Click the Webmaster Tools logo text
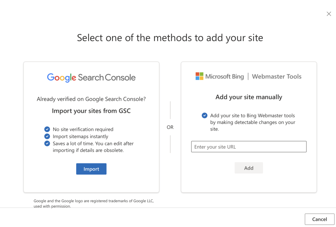 pos(277,76)
